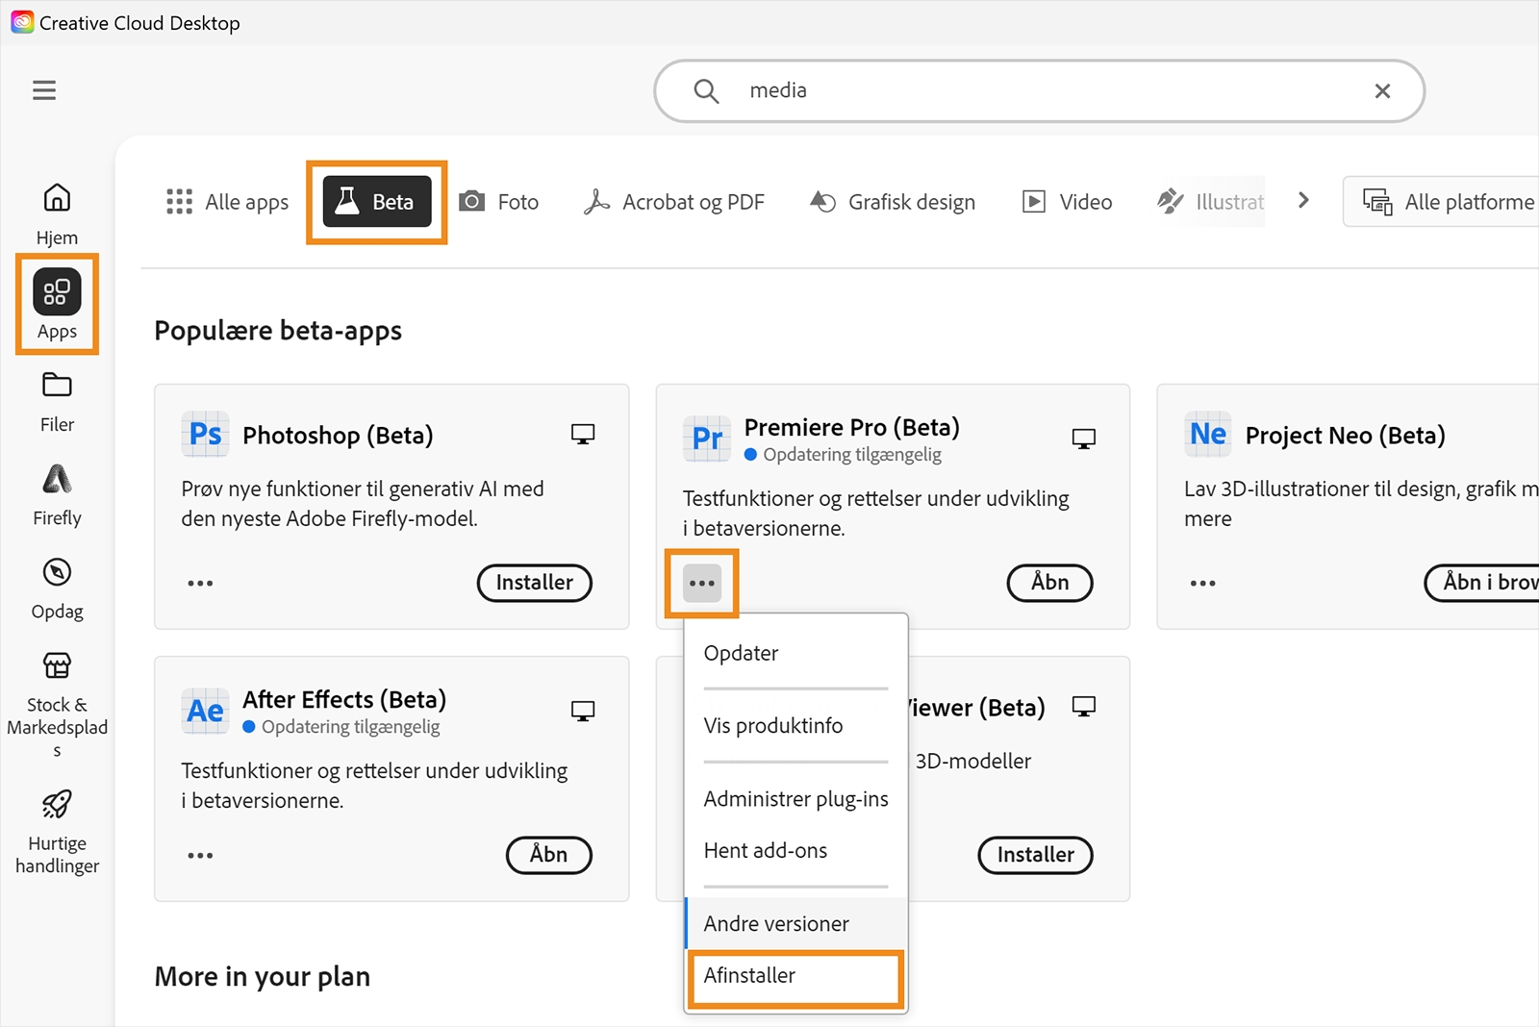This screenshot has width=1539, height=1027.
Task: Click Installer on Photoshop (Beta)
Action: [534, 583]
